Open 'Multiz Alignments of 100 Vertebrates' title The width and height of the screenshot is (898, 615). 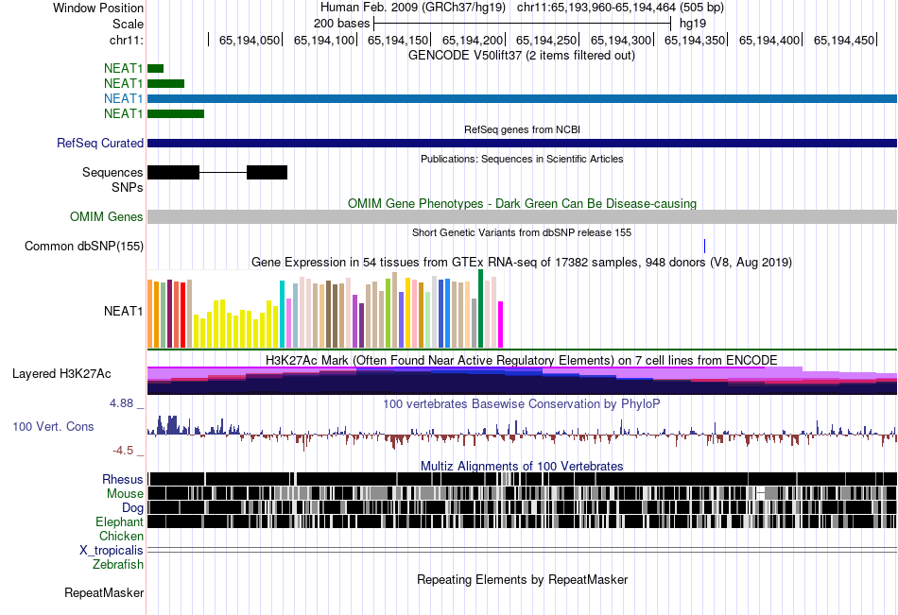pos(522,466)
